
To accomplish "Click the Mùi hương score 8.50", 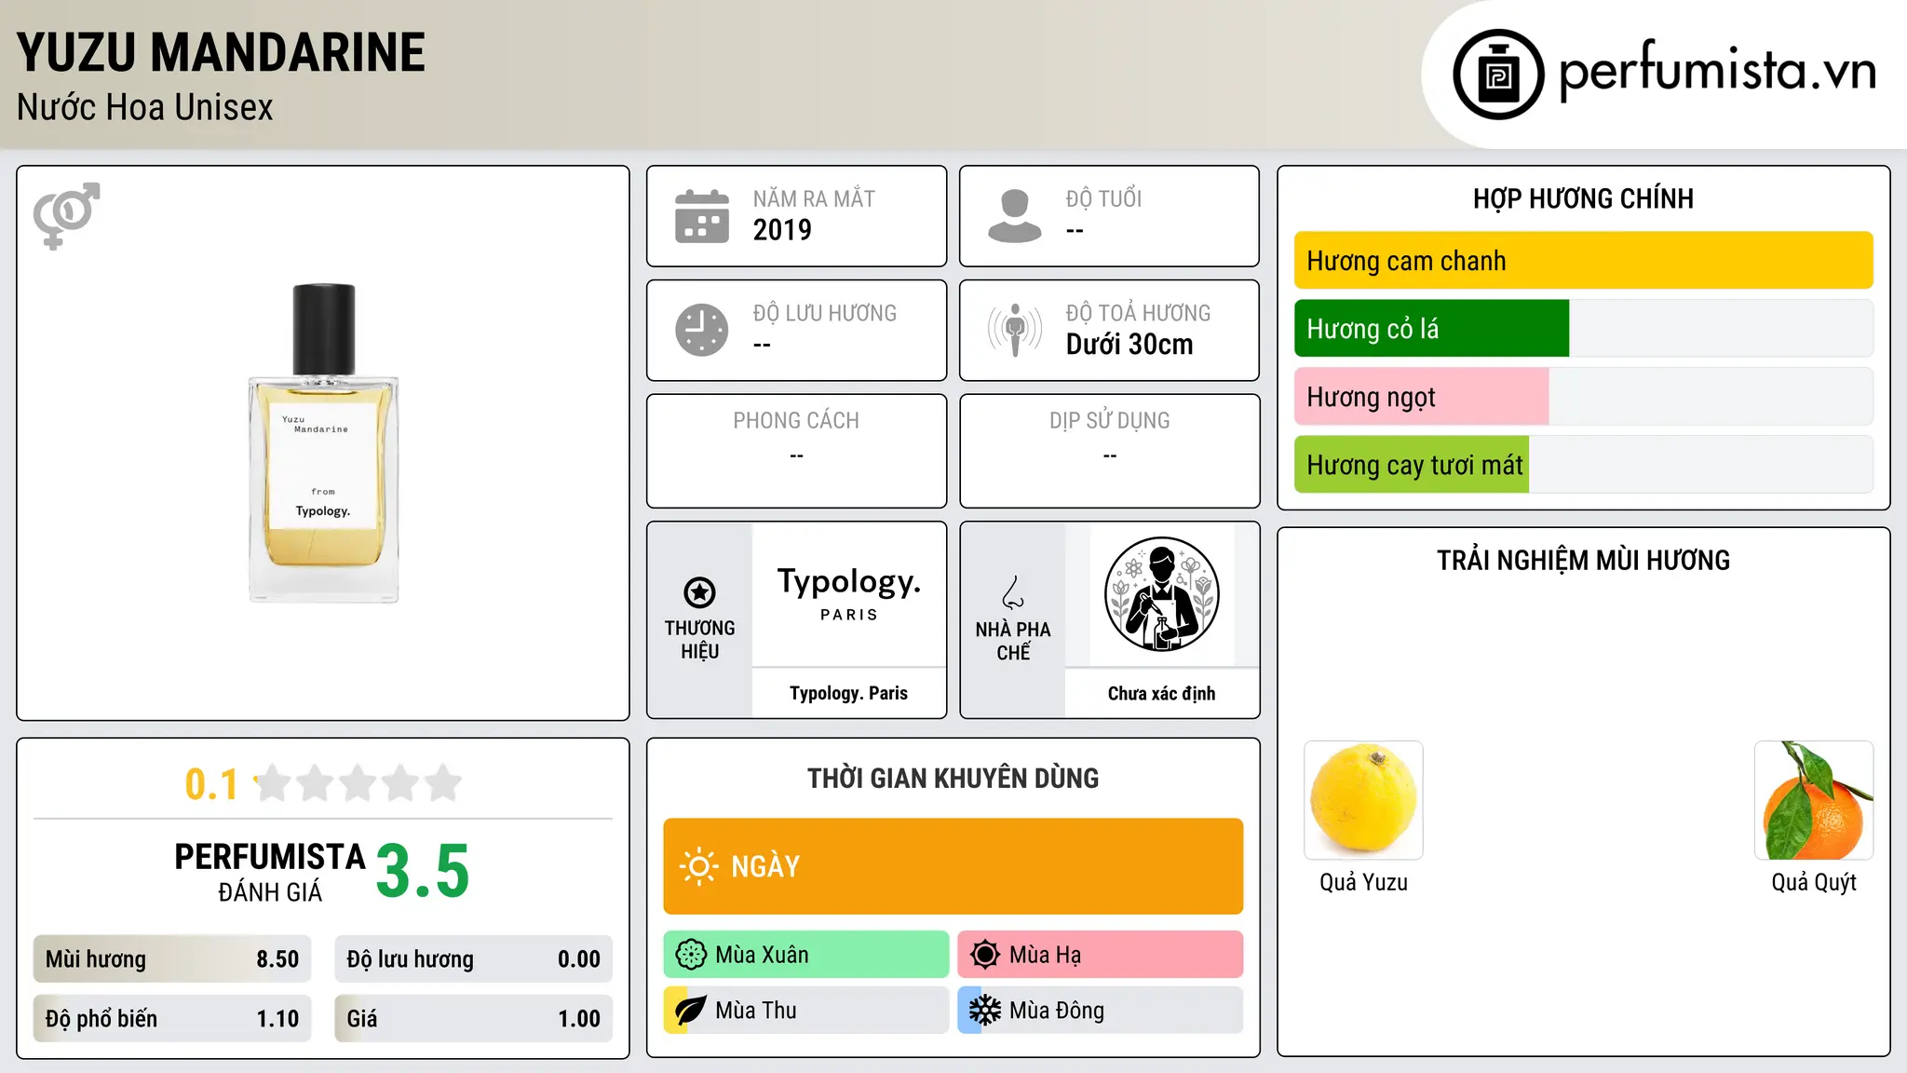I will point(277,959).
